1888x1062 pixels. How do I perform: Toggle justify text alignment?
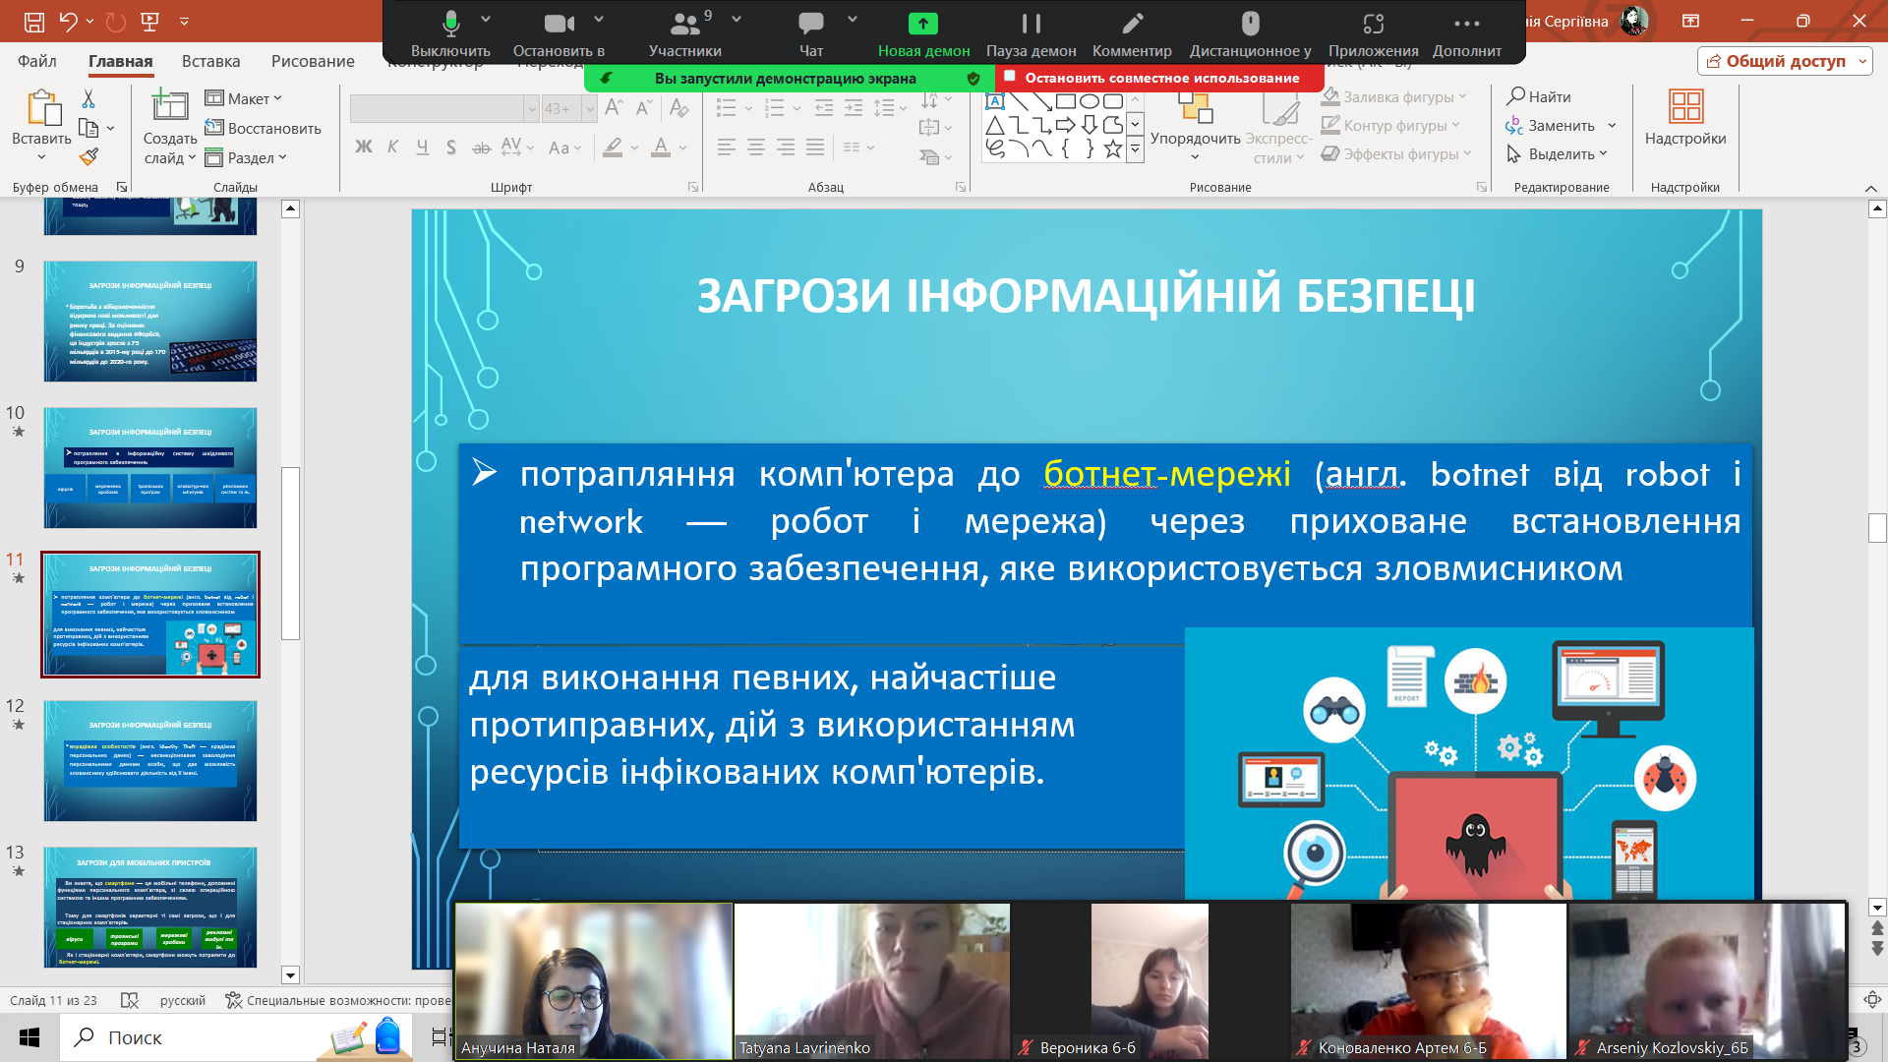coord(815,147)
